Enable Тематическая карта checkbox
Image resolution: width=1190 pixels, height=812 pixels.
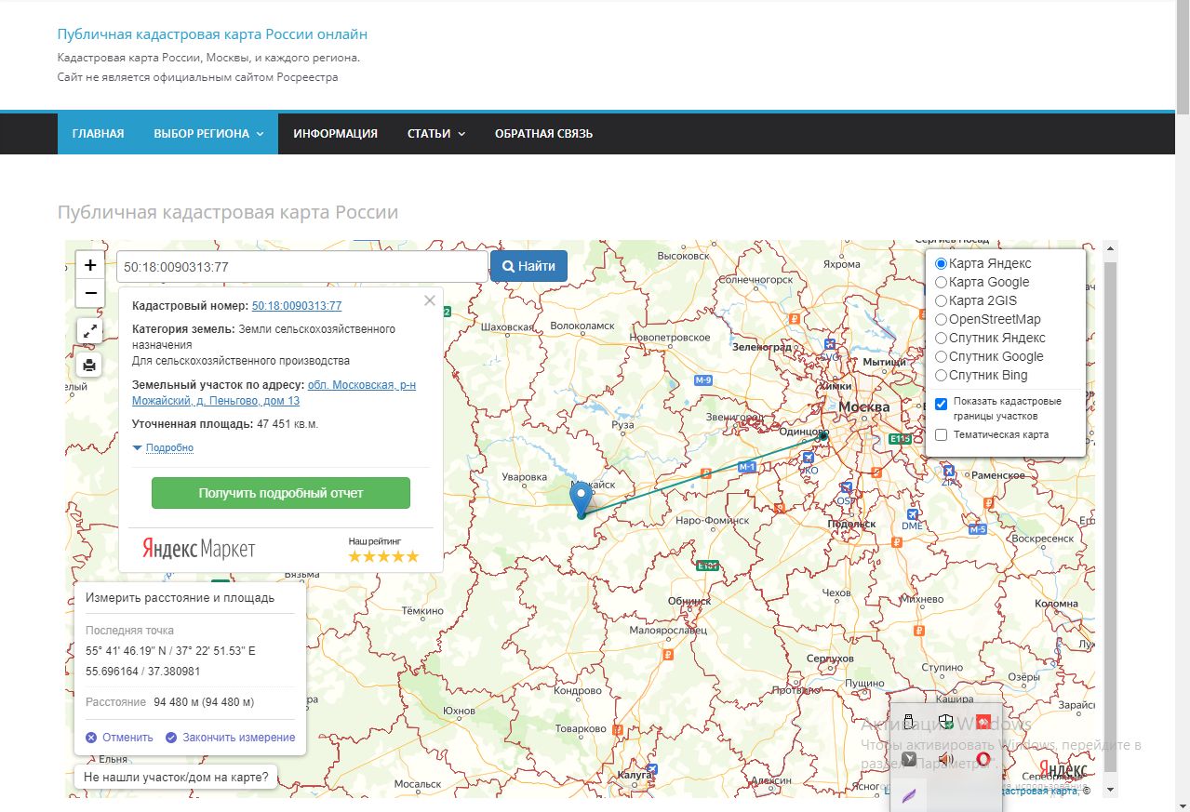[x=941, y=434]
